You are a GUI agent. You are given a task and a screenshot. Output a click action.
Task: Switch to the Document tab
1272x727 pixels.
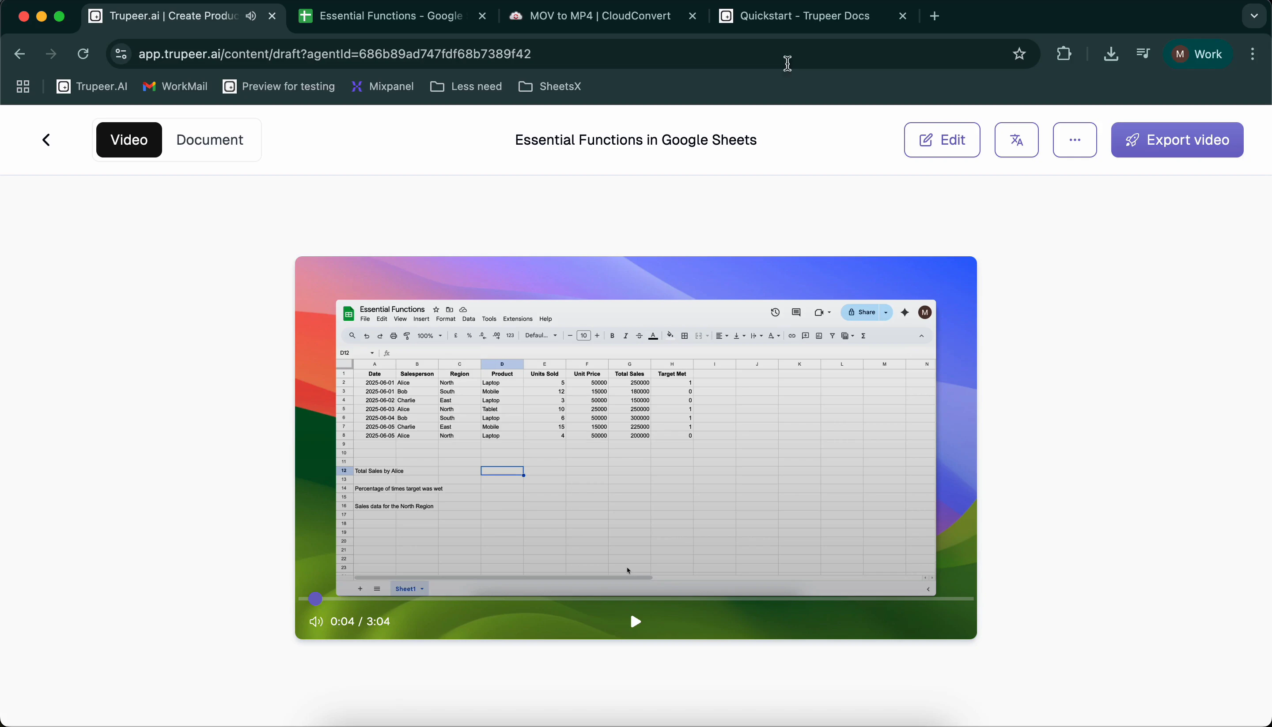(210, 140)
